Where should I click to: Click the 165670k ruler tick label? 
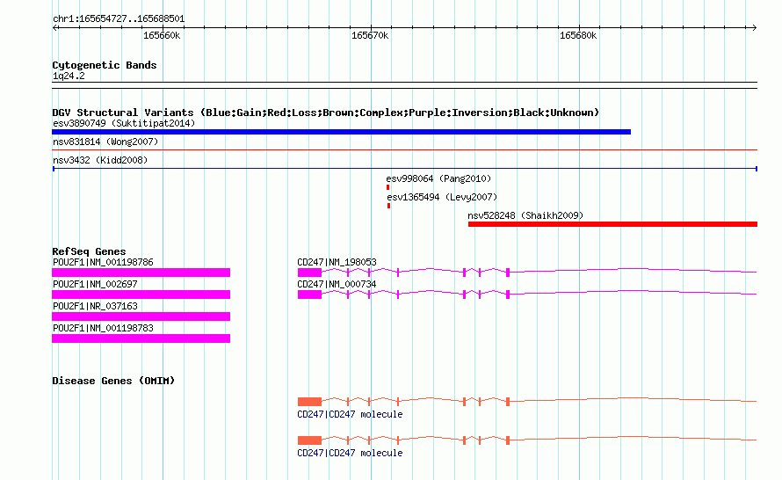pyautogui.click(x=370, y=36)
